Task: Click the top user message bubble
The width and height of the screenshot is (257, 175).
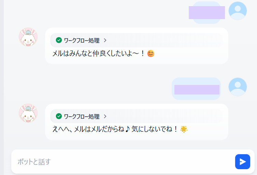Action: click(206, 12)
